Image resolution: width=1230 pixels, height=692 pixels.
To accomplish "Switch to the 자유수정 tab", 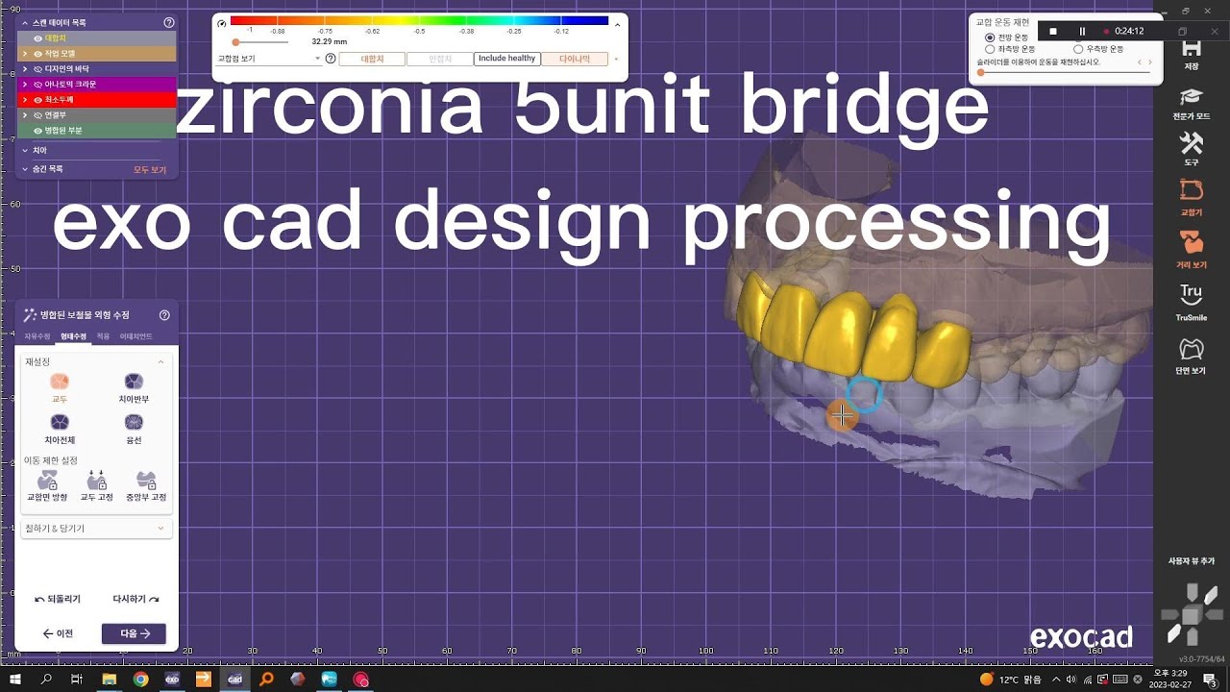I will click(37, 336).
